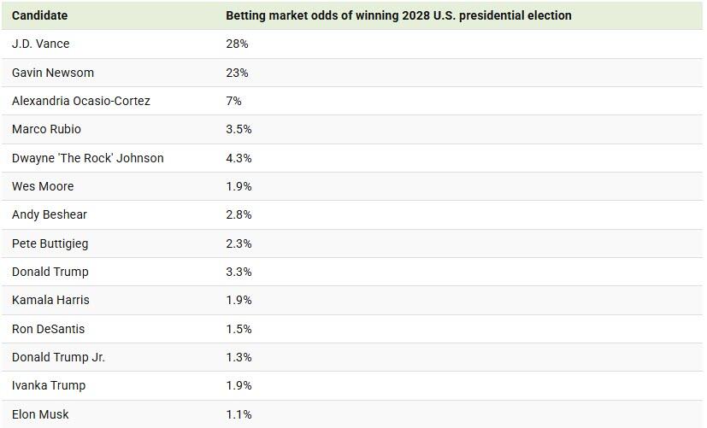This screenshot has width=707, height=428.
Task: Click Ron DeSantis in the table
Action: point(49,329)
